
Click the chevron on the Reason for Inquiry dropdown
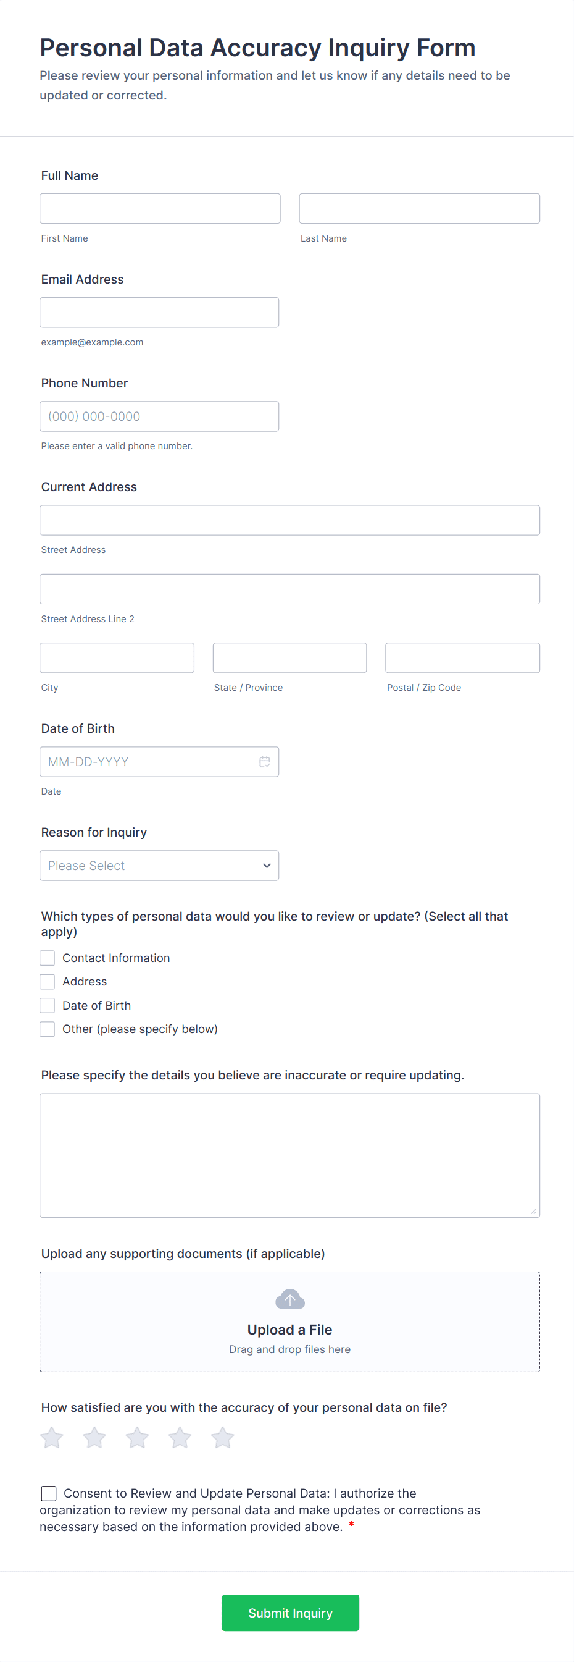266,865
